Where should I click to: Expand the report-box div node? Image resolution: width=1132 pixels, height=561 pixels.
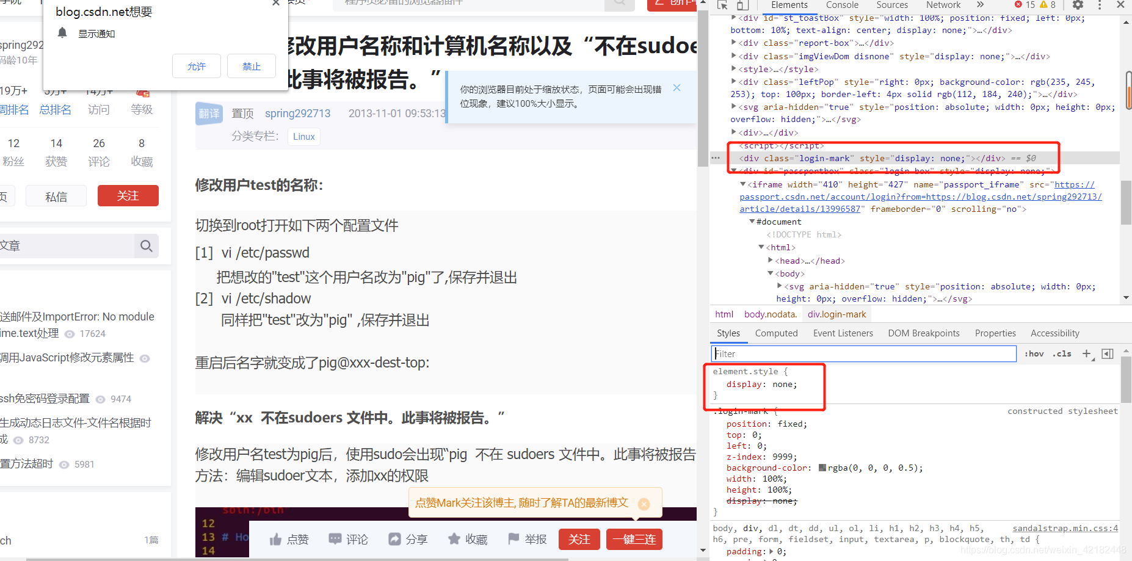pyautogui.click(x=734, y=43)
